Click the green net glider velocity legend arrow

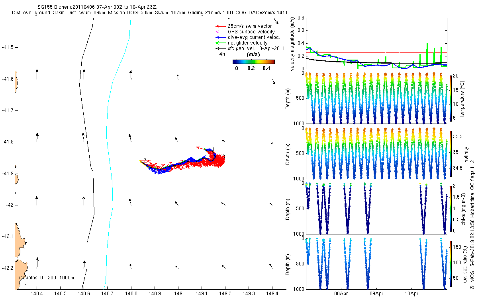pyautogui.click(x=220, y=43)
